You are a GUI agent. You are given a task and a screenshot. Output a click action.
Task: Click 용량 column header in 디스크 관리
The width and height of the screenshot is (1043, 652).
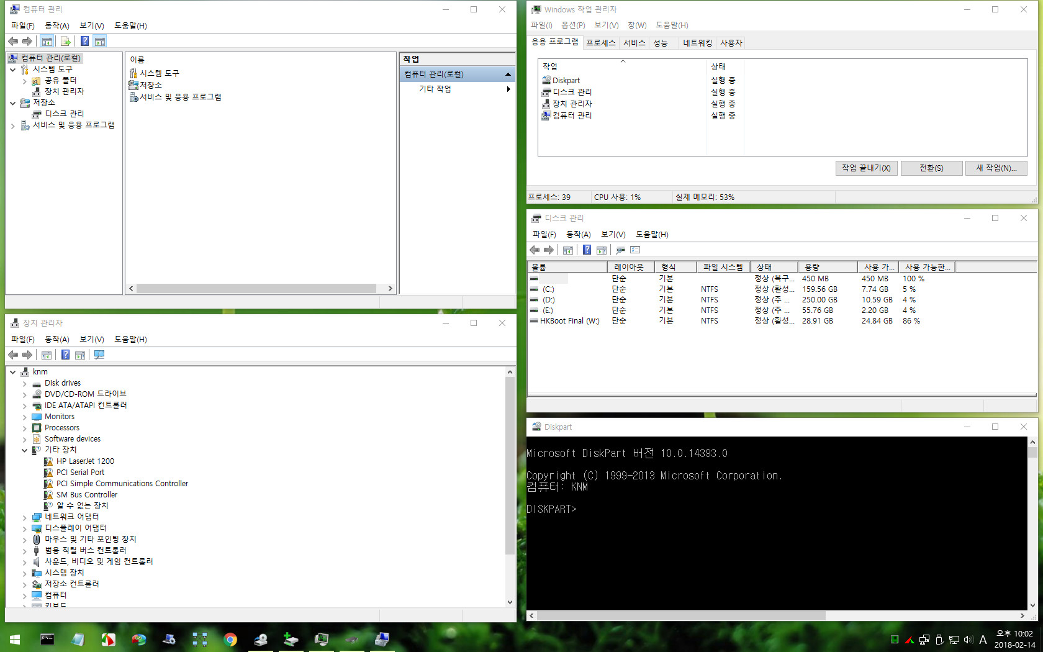tap(827, 267)
